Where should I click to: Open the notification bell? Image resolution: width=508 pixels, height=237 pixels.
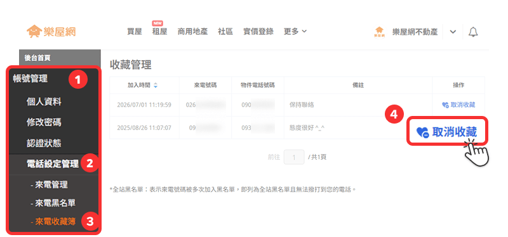tap(473, 32)
